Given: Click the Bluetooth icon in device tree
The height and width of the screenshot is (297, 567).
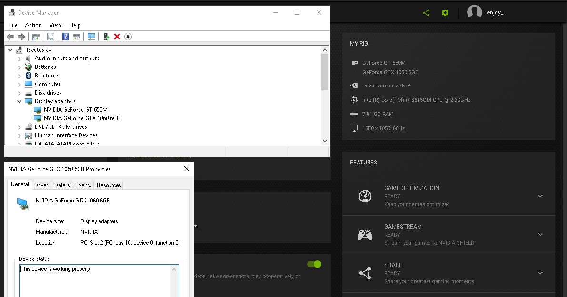Looking at the screenshot, I should coord(29,76).
